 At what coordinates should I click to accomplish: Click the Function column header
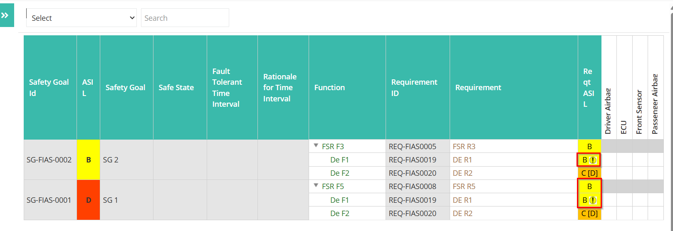(347, 87)
